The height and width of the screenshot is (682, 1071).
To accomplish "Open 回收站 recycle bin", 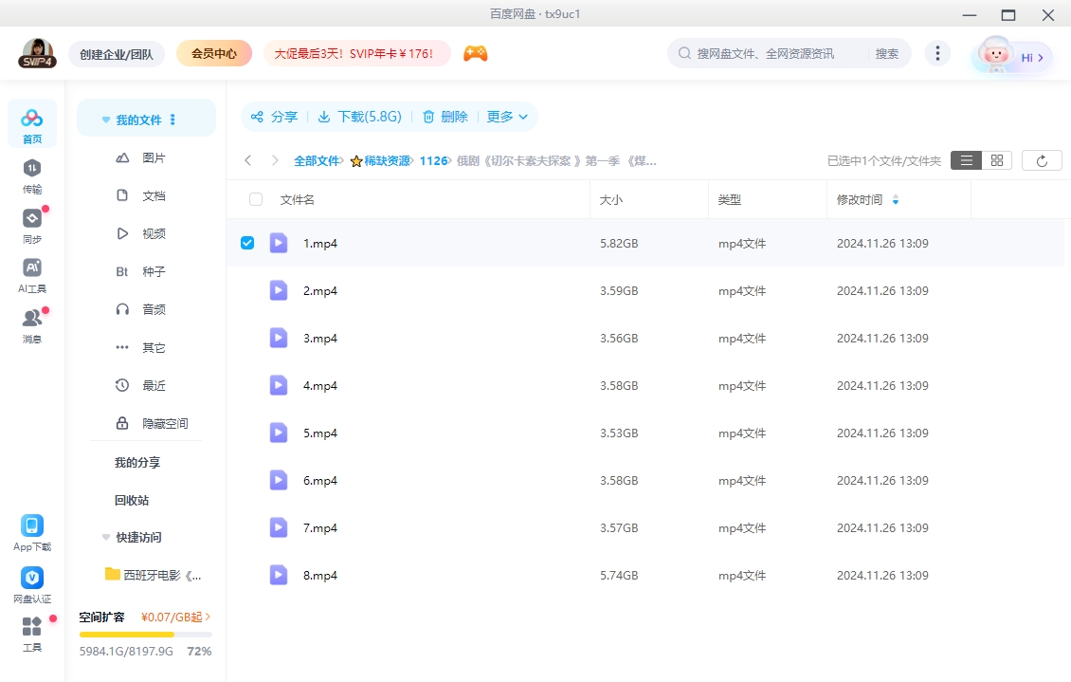I will [x=131, y=500].
